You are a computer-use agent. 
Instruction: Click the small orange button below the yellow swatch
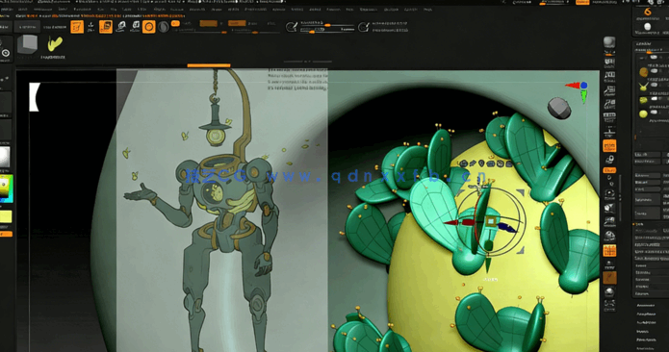tap(6, 234)
